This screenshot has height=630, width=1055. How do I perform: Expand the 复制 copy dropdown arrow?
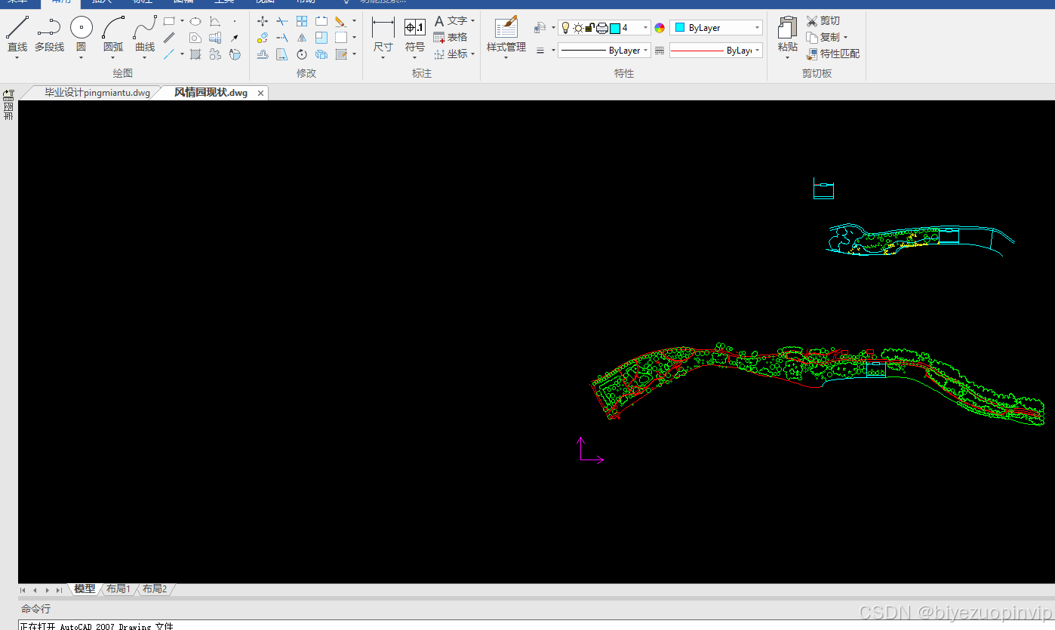(845, 37)
